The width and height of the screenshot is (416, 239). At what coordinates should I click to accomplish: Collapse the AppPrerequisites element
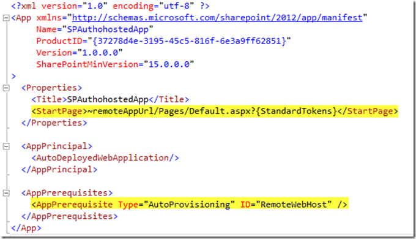coord(6,193)
